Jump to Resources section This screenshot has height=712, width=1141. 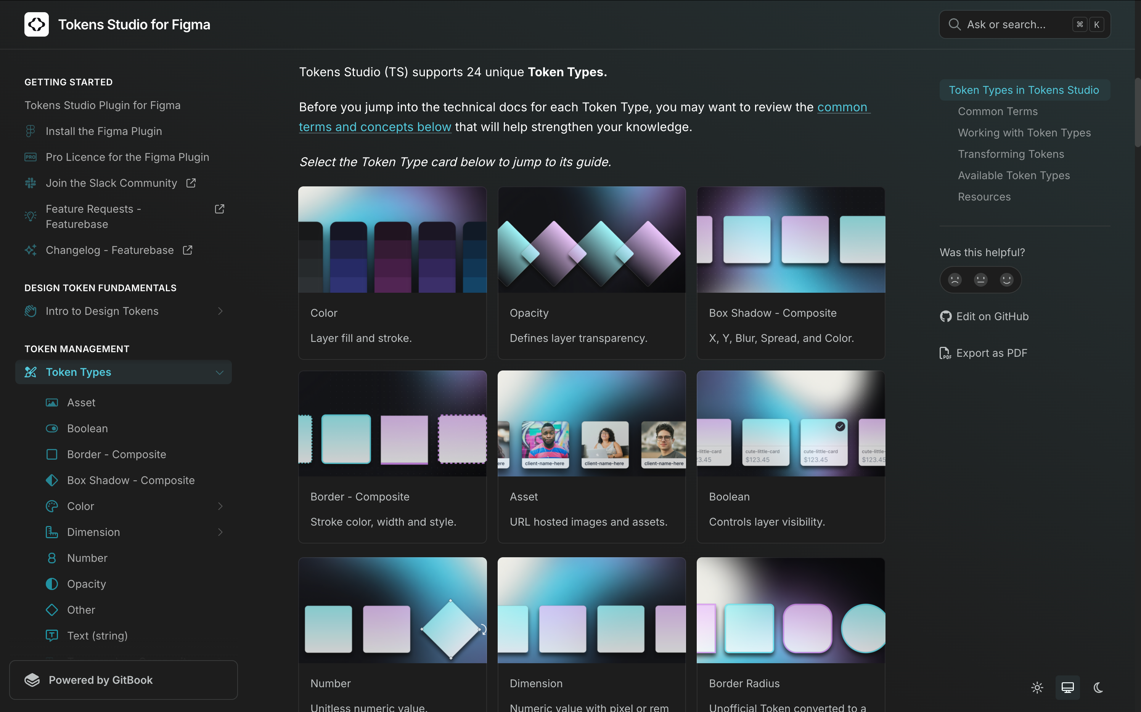(984, 197)
